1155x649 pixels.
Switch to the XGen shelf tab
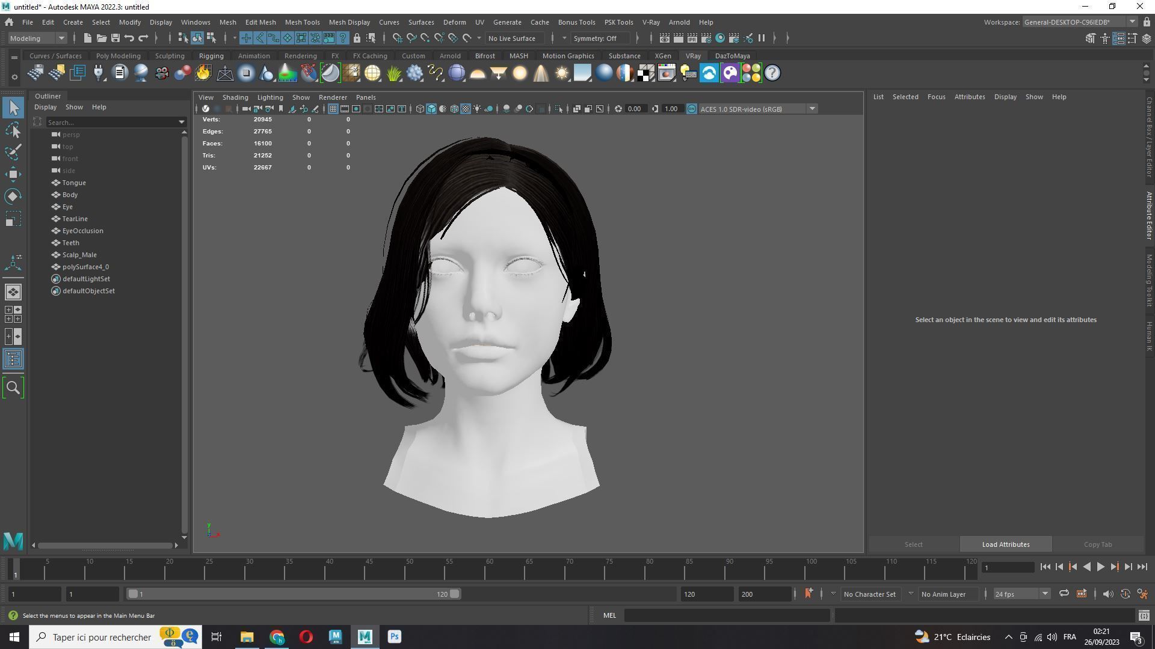tap(663, 56)
